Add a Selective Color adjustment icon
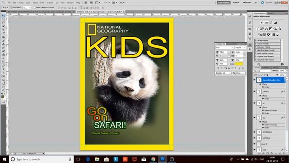 [278, 34]
